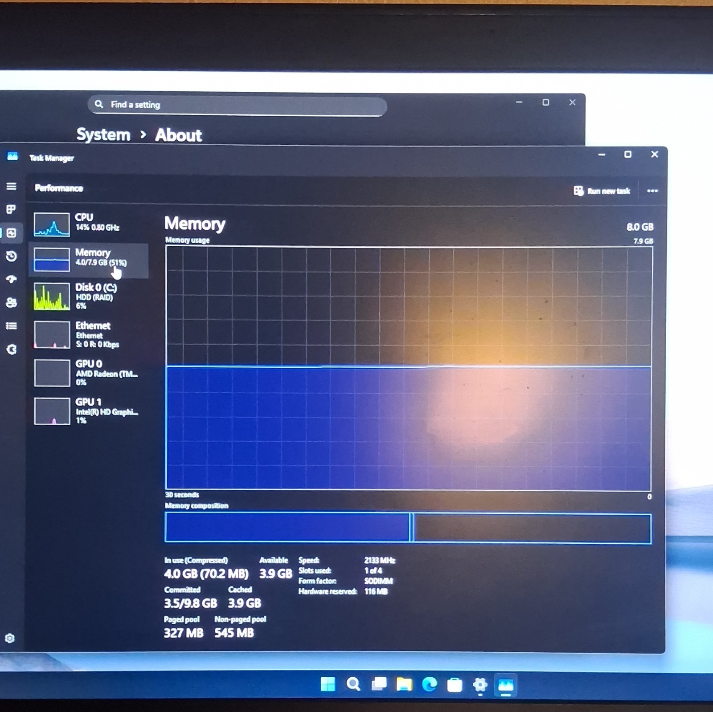
Task: Open Details page icon in sidebar
Action: click(x=11, y=326)
